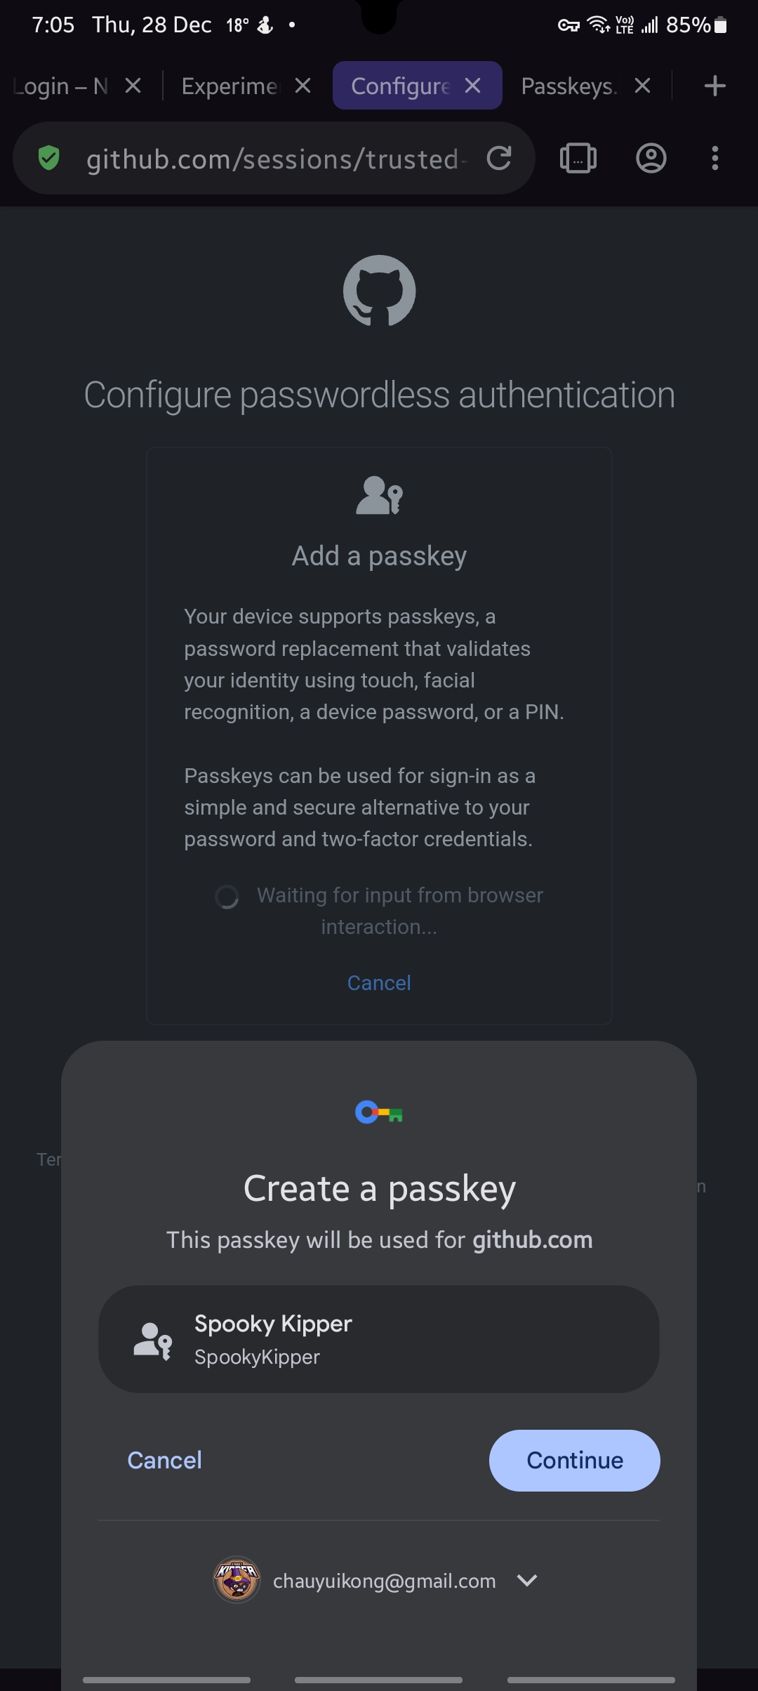
Task: Select the Spooky Kipper passkey account
Action: (x=379, y=1339)
